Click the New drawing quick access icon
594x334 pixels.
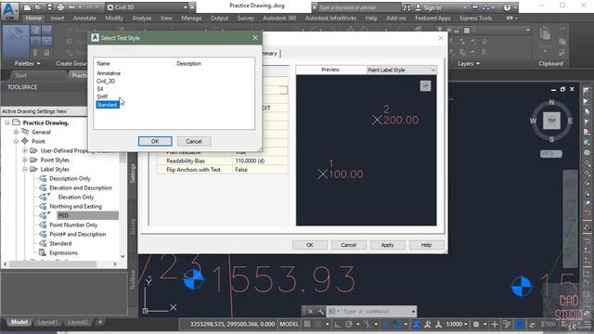[27, 7]
